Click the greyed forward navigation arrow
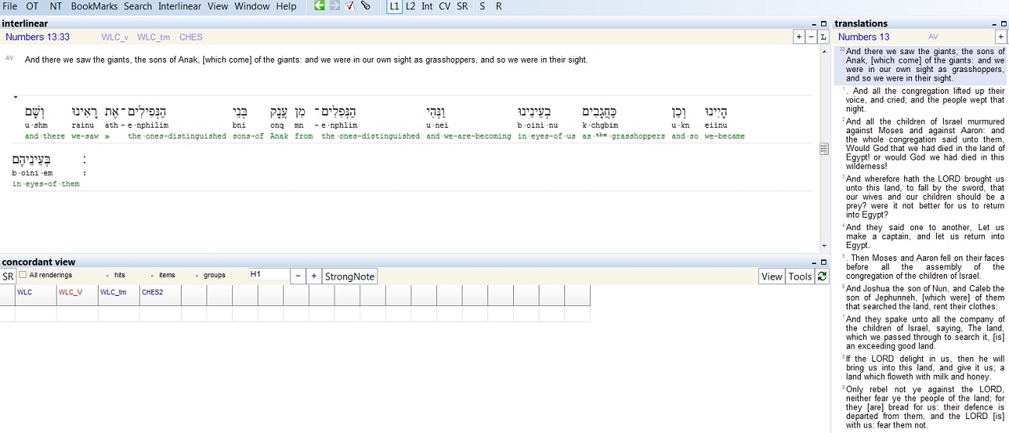The image size is (1009, 433). pyautogui.click(x=335, y=6)
